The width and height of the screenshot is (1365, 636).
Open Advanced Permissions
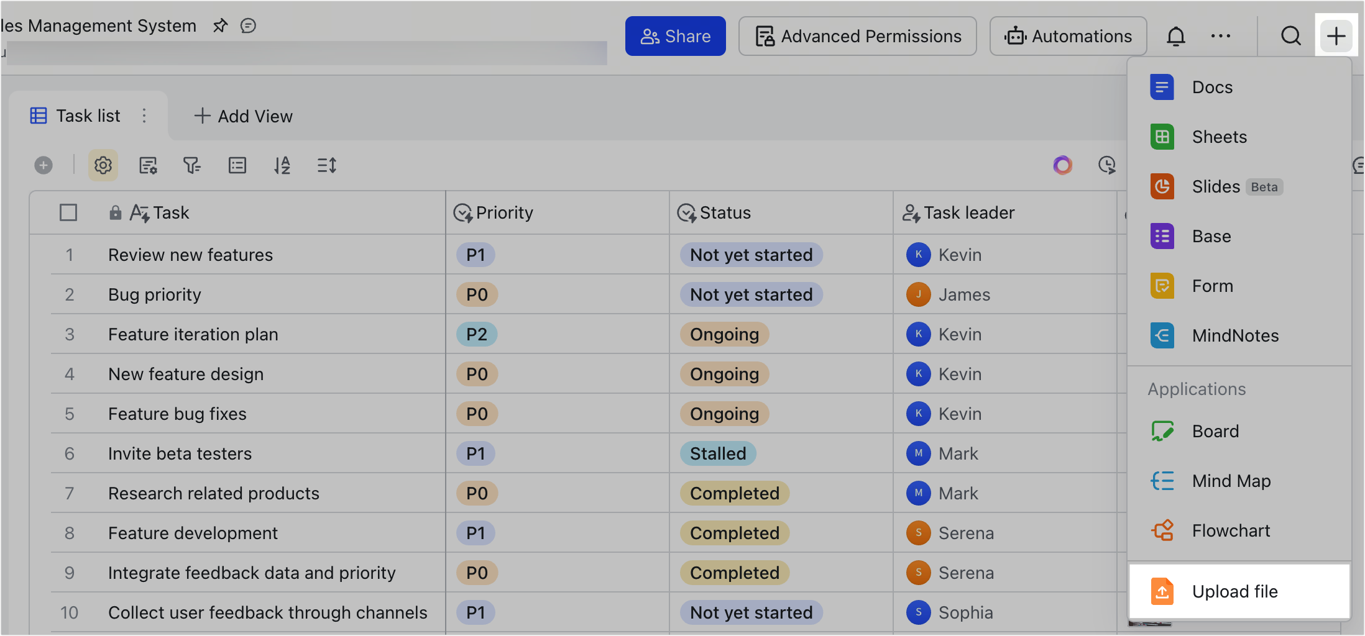[x=857, y=36]
